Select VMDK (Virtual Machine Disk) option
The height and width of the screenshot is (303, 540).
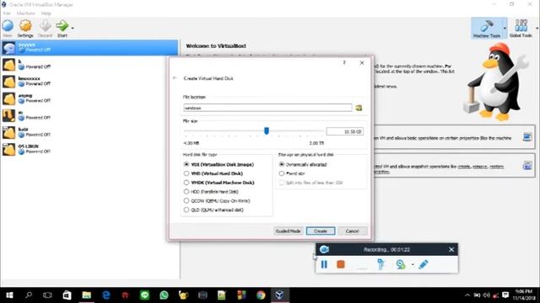point(219,183)
